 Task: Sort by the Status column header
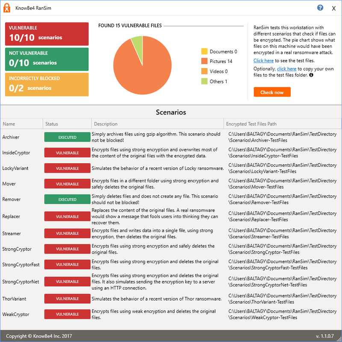(67, 124)
